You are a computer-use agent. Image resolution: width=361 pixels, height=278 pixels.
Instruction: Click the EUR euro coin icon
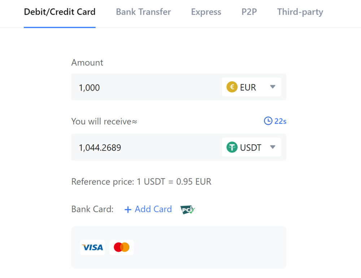pyautogui.click(x=231, y=87)
